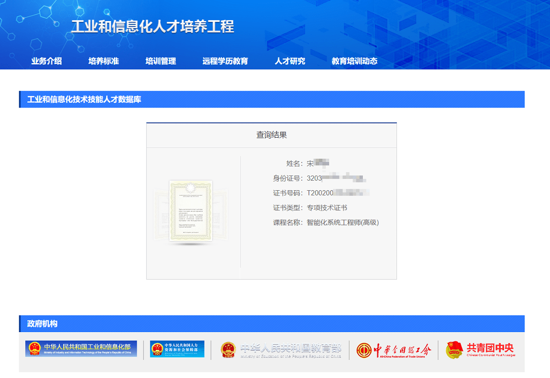This screenshot has height=378, width=550.
Task: Click the Ministry of Human Resources logo
Action: pyautogui.click(x=177, y=348)
